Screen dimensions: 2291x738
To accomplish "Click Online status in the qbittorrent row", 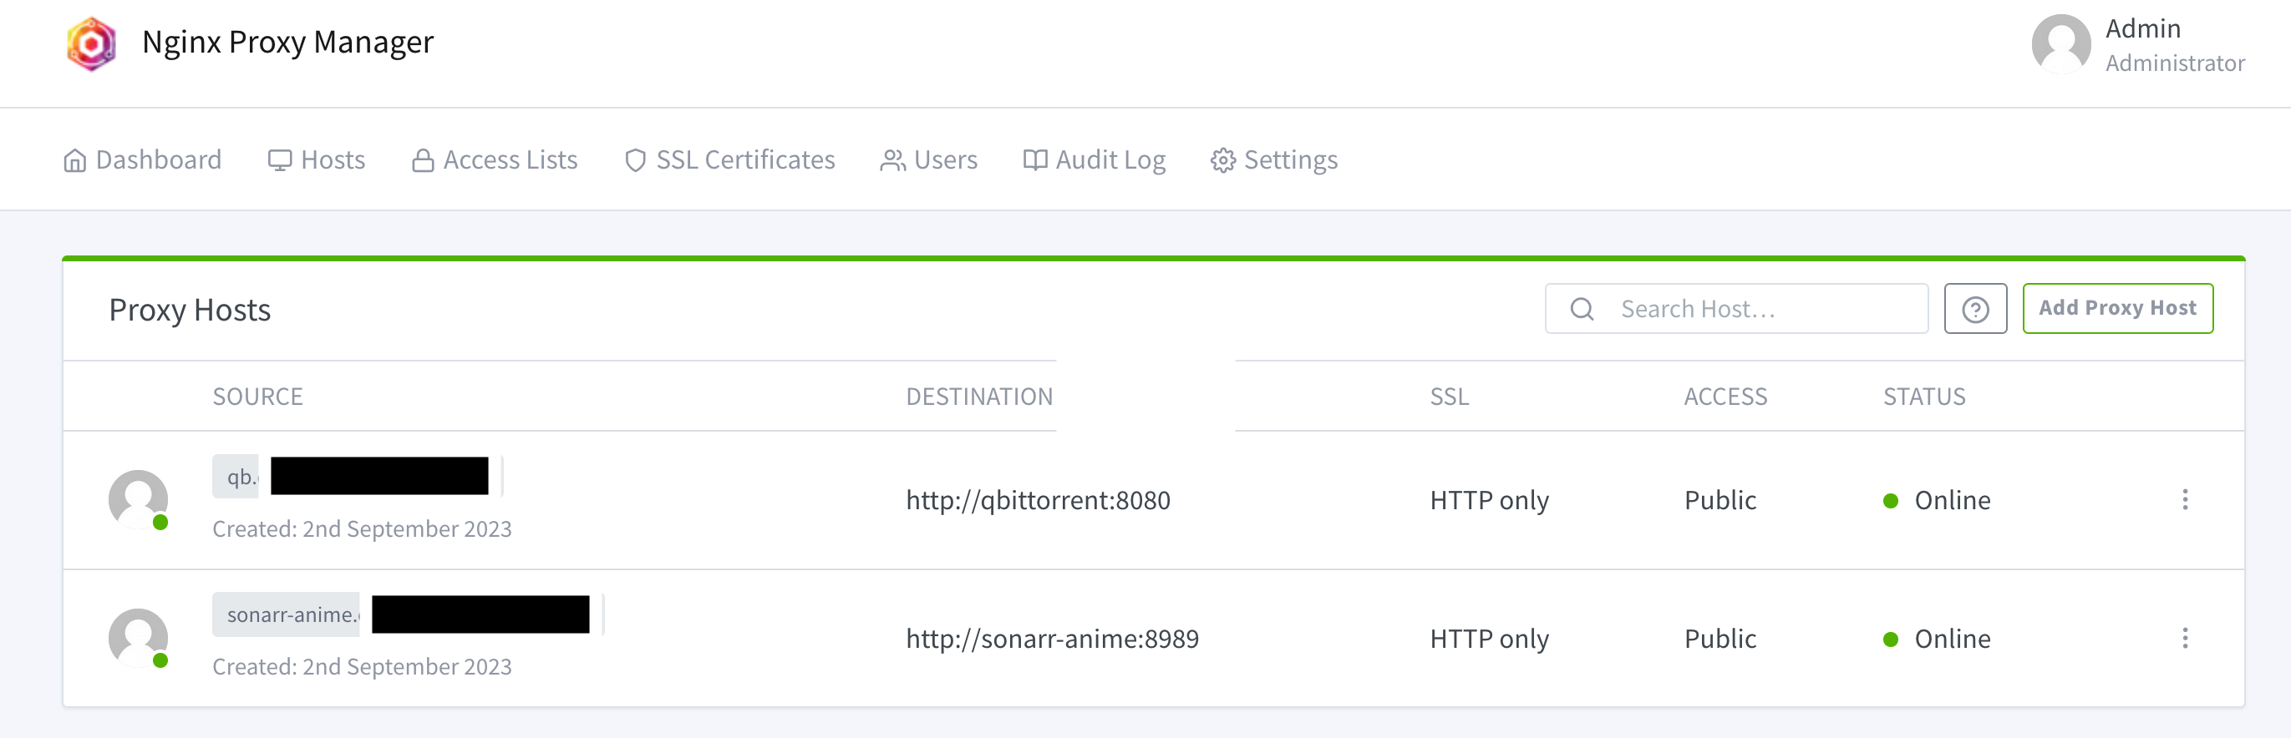I will pyautogui.click(x=1952, y=501).
